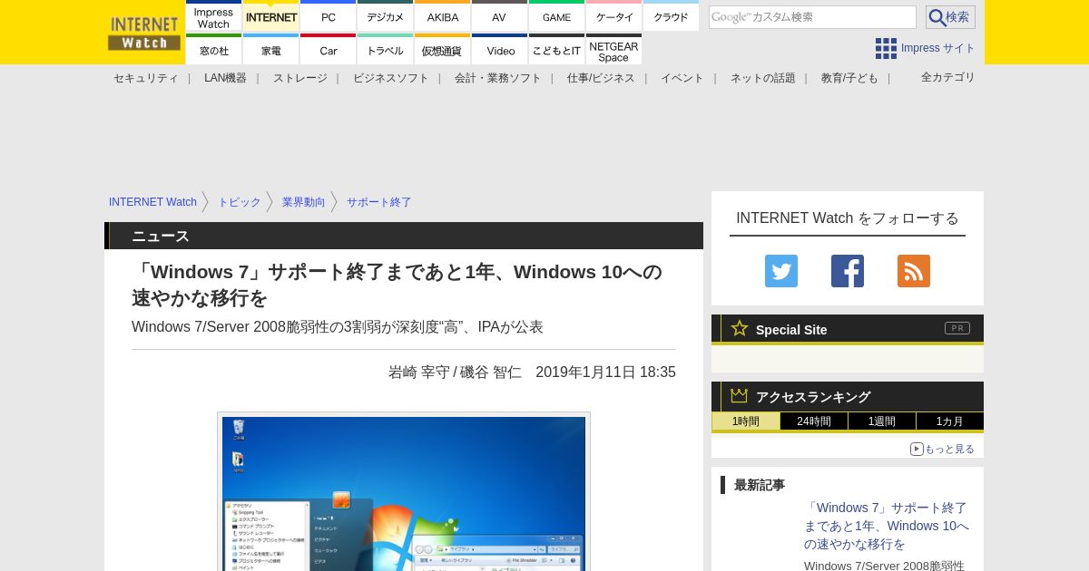
Task: Click the INTERNET Watch breadcrumb link
Action: 152,202
